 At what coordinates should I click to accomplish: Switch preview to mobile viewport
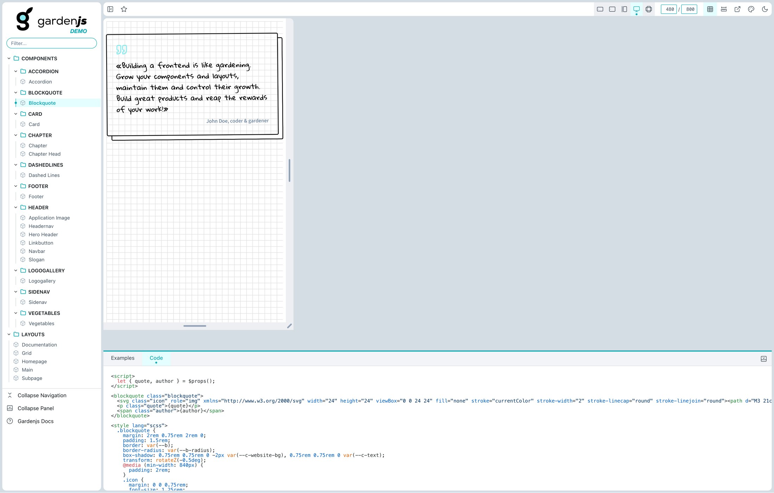[600, 9]
